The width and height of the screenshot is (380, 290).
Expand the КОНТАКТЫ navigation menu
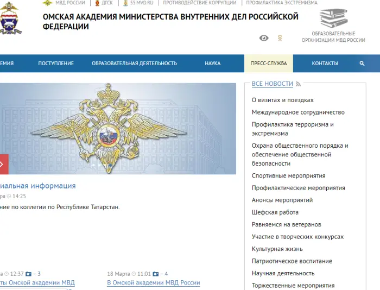(325, 64)
